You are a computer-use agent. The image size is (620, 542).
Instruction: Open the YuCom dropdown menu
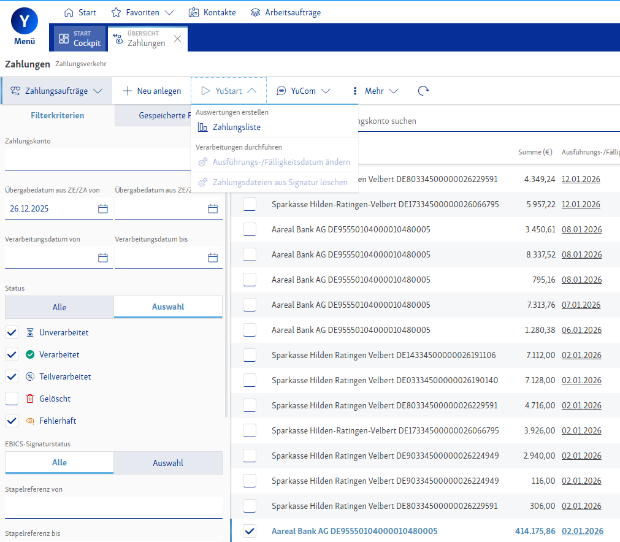[303, 91]
